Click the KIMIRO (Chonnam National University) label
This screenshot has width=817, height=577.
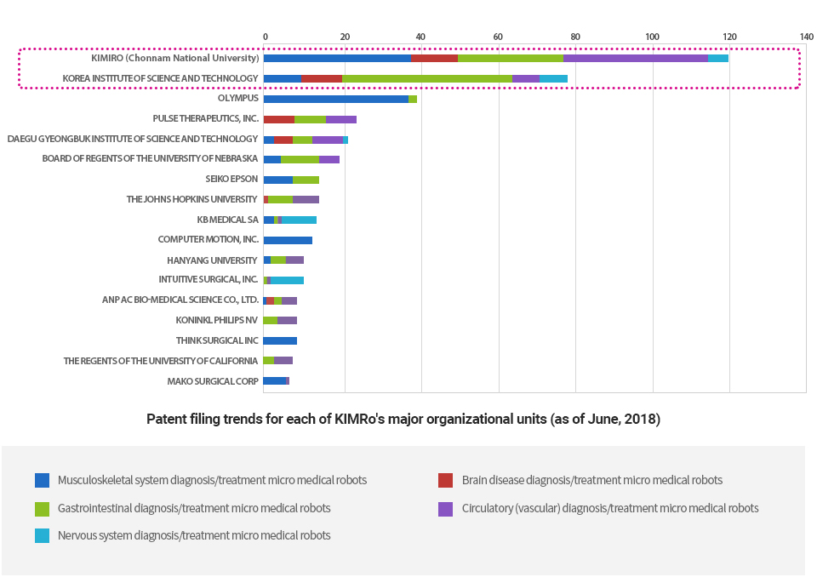click(x=175, y=58)
